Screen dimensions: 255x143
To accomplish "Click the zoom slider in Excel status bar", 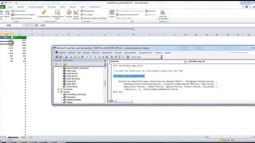I will (x=246, y=140).
